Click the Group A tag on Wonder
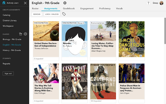This screenshot has width=166, height=104. pos(81,23)
